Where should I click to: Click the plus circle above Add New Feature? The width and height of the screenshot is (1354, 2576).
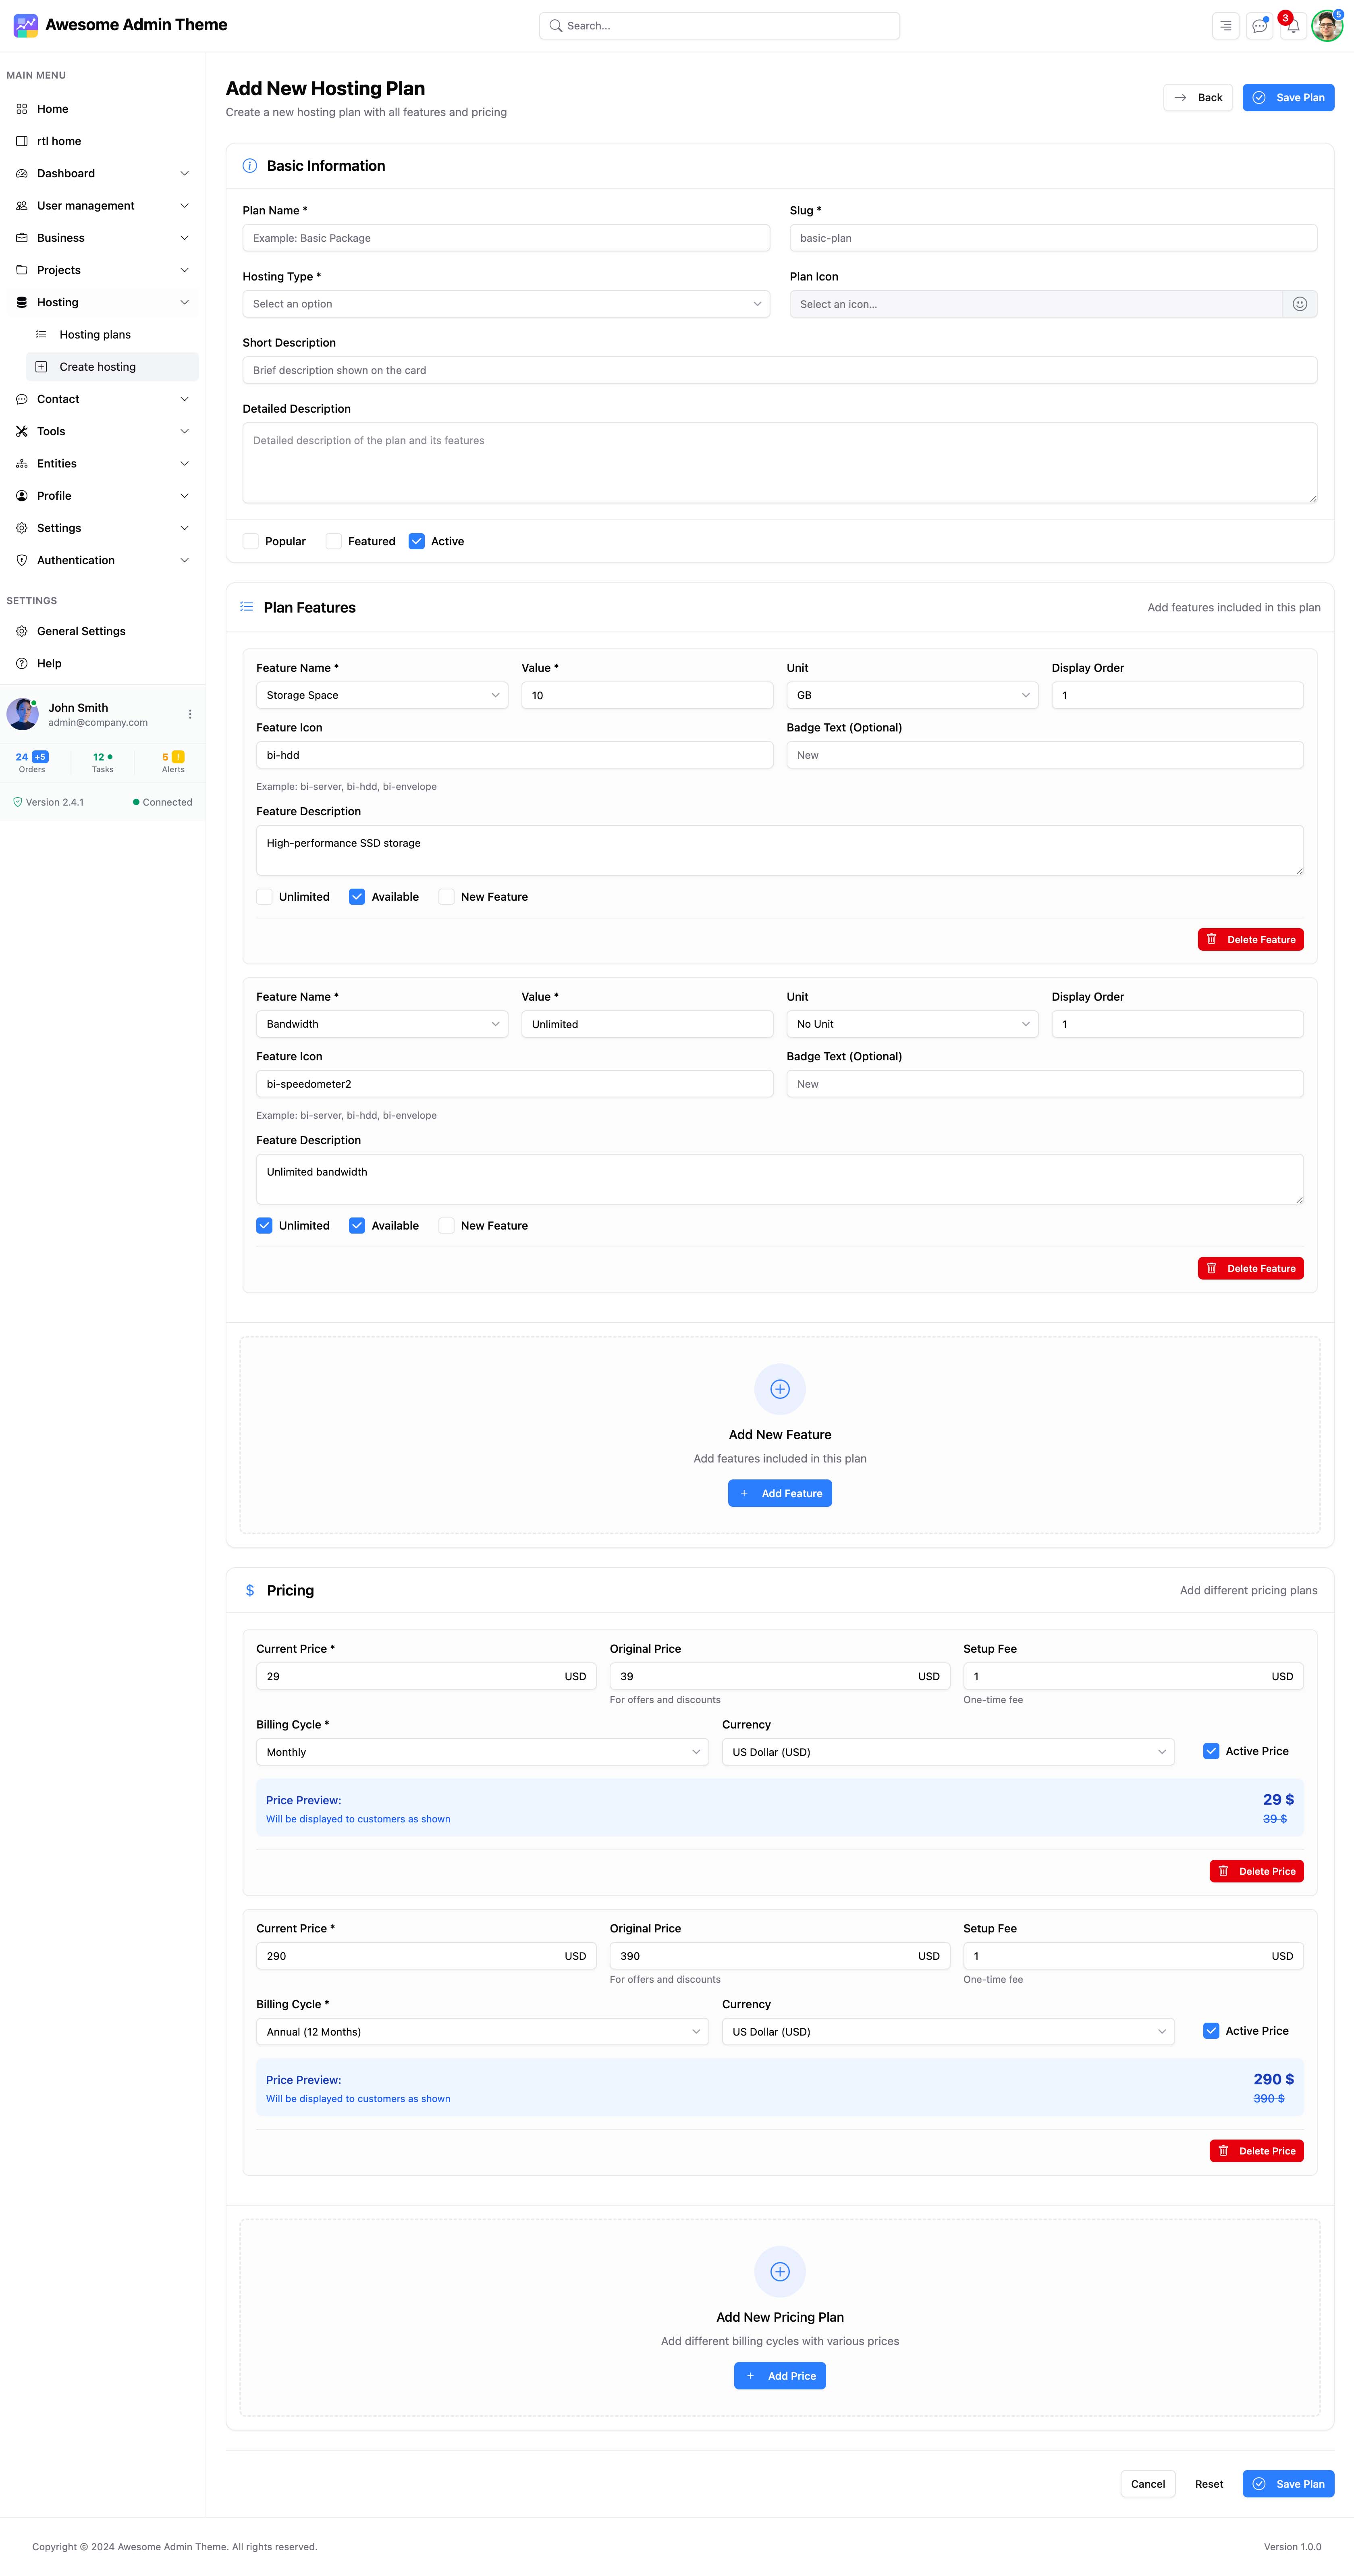tap(780, 1389)
